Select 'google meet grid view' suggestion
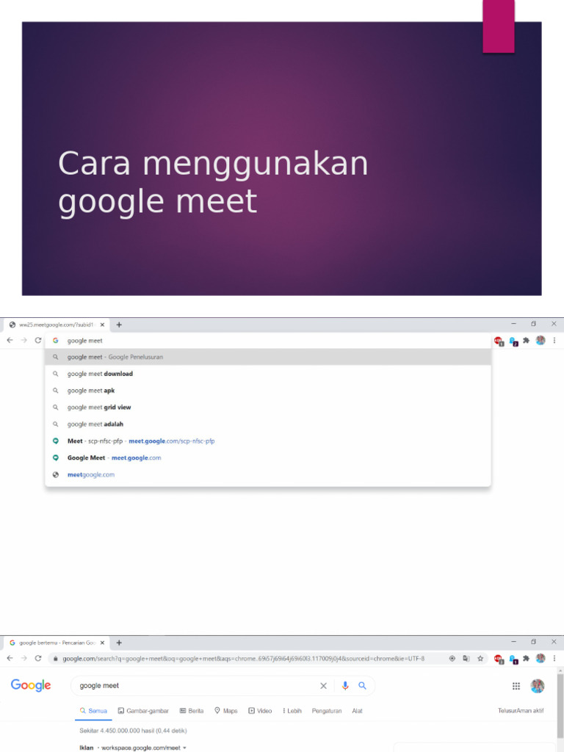The height and width of the screenshot is (752, 564). pyautogui.click(x=268, y=407)
